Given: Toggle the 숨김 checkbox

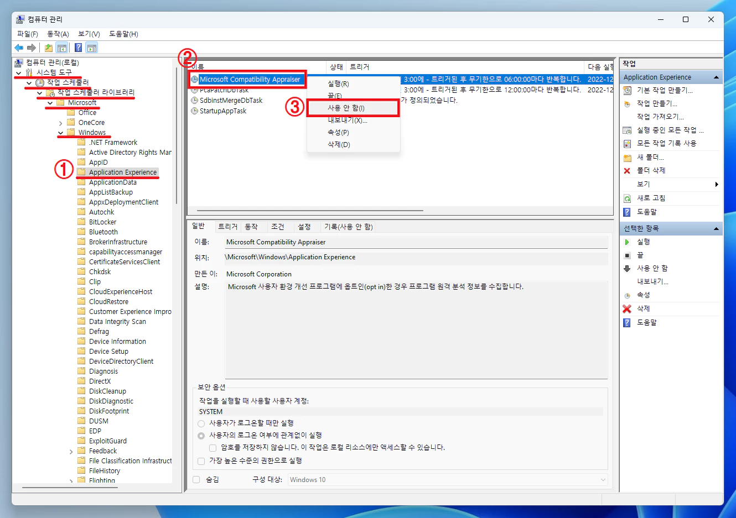Looking at the screenshot, I should pos(196,480).
